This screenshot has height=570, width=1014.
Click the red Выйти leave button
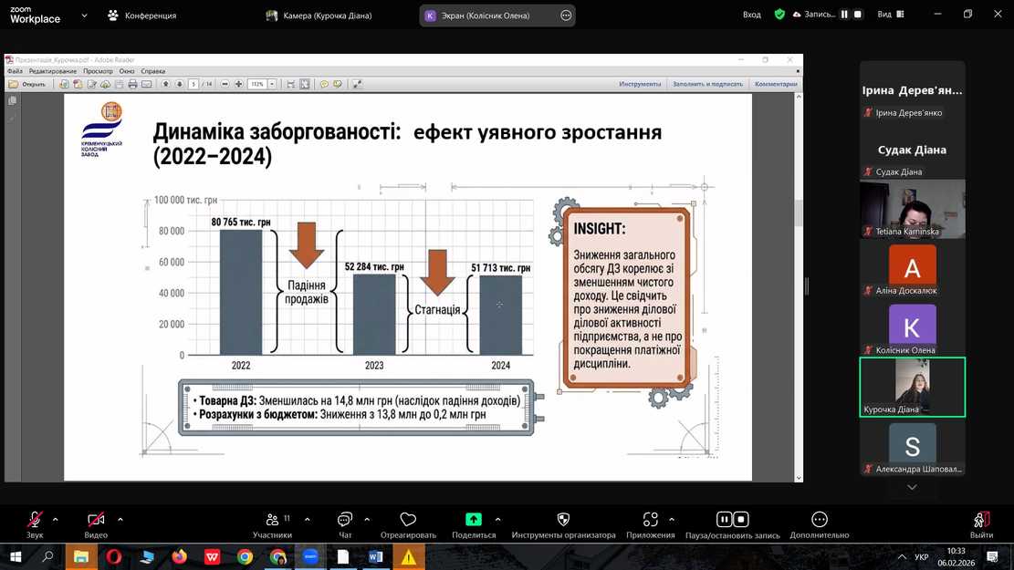click(x=982, y=520)
